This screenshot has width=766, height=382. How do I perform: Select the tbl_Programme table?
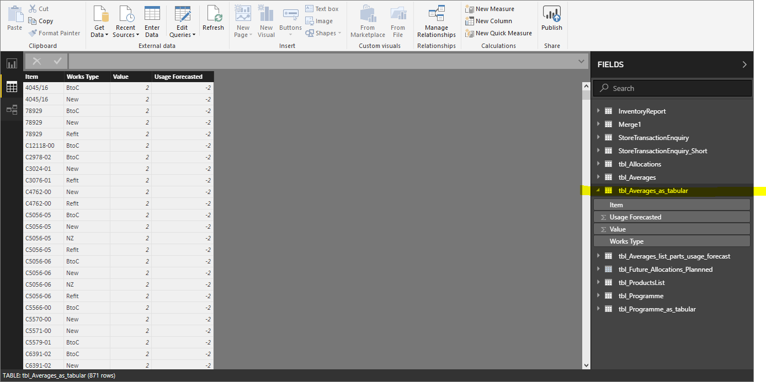641,295
